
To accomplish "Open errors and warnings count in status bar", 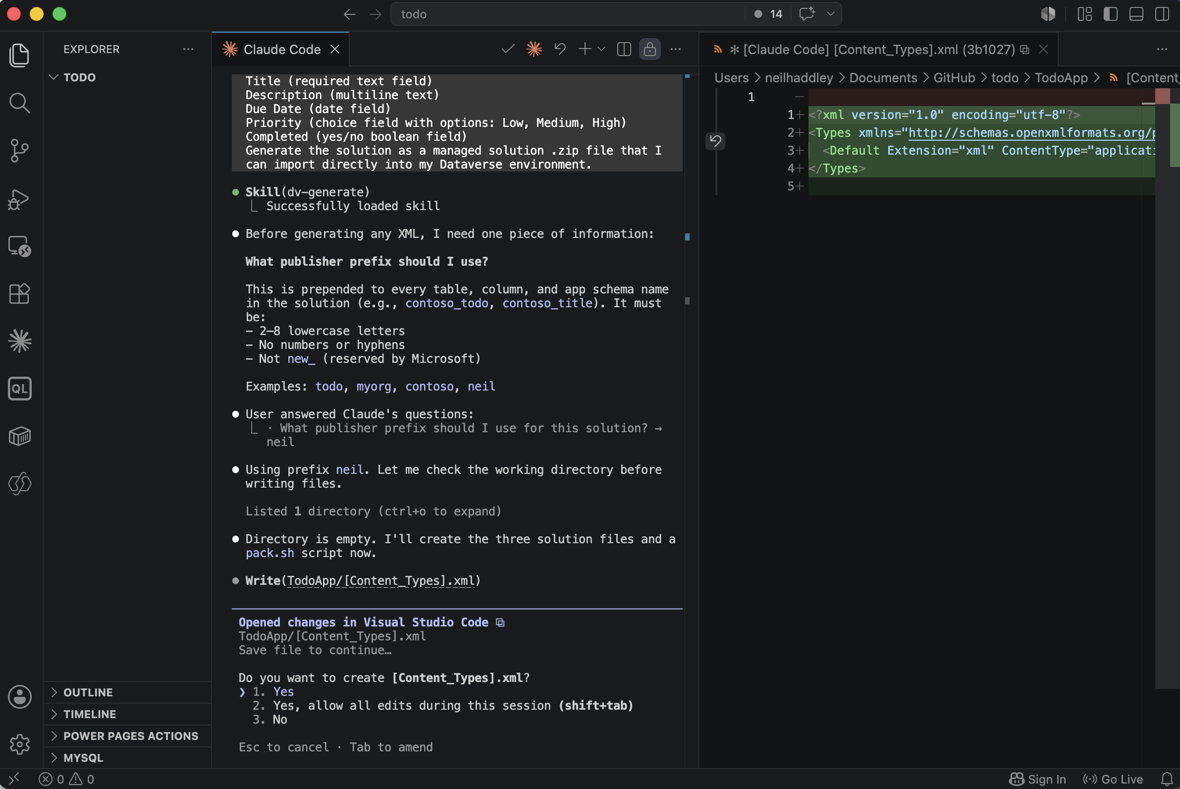I will coord(66,779).
